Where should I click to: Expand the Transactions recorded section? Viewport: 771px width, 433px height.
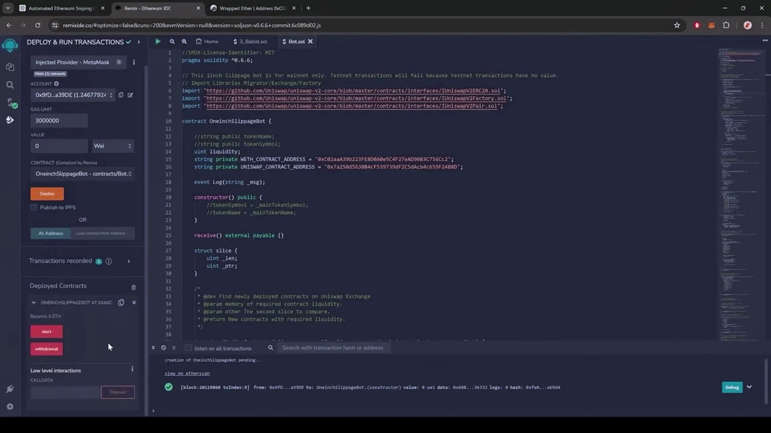tap(128, 261)
